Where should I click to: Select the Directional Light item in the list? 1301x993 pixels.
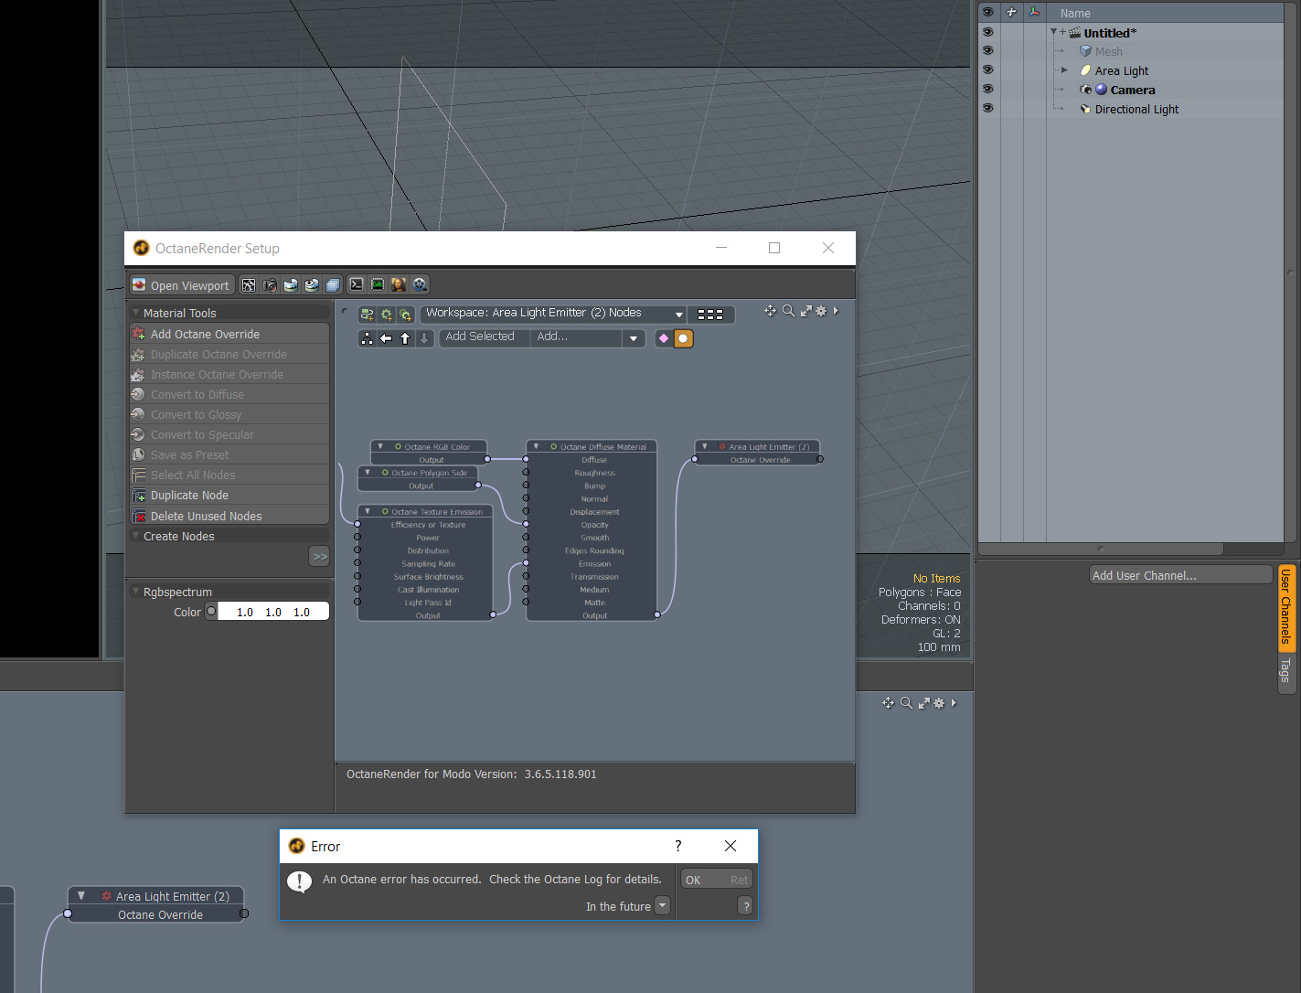pyautogui.click(x=1136, y=109)
